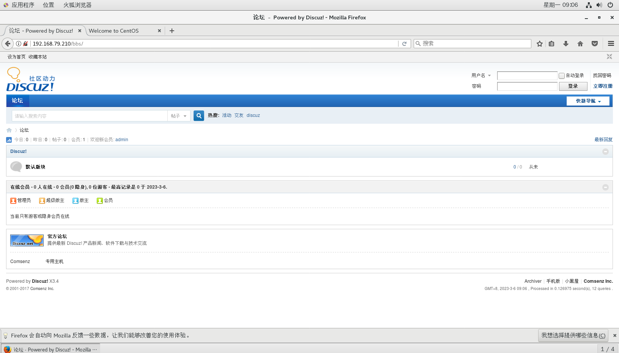Click the 默认版块 speech bubble icon
The image size is (619, 353).
click(16, 167)
